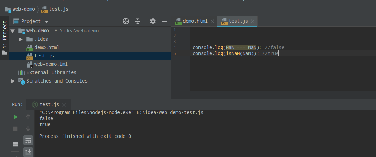Close the test.js editor tab

(x=253, y=21)
